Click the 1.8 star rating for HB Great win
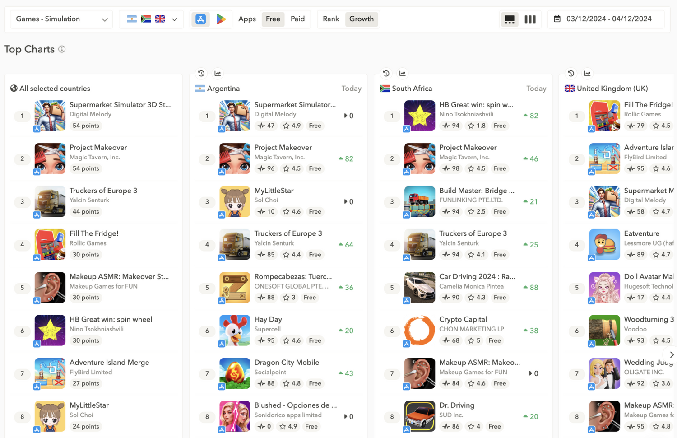The height and width of the screenshot is (438, 677). tap(477, 126)
